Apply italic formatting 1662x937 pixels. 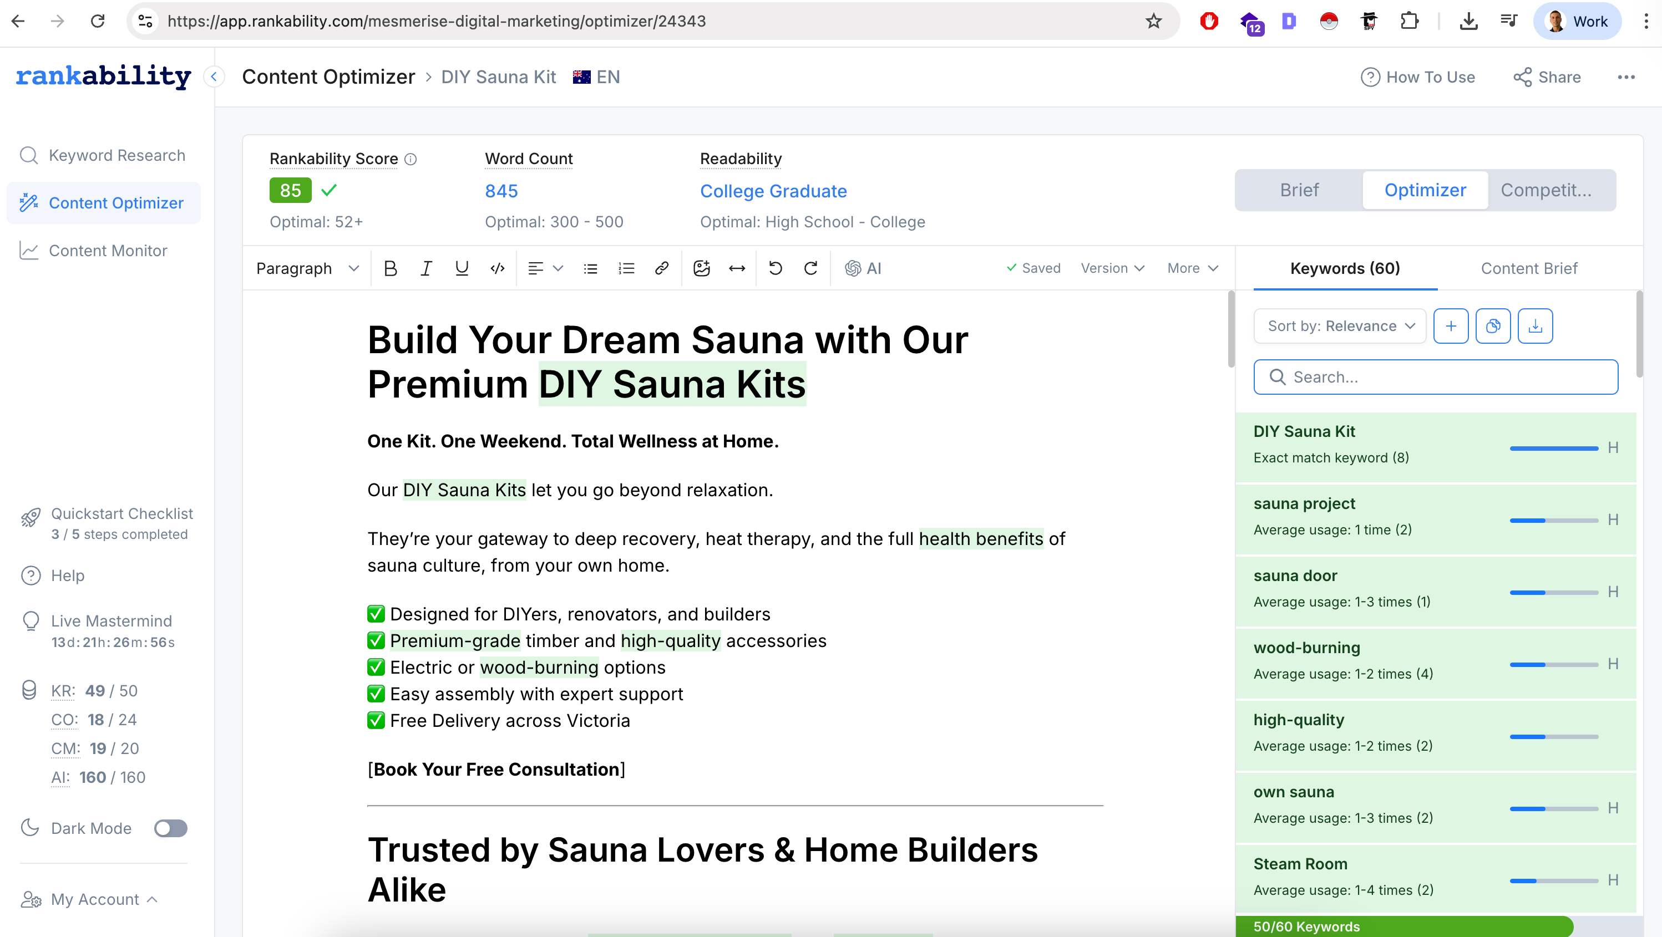coord(426,268)
